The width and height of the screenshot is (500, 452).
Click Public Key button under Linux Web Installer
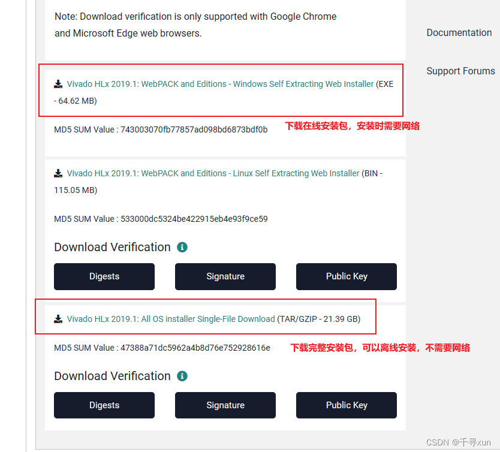coord(347,276)
